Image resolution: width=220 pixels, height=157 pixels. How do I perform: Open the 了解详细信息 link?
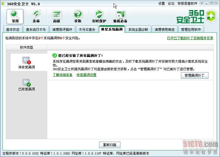click(63, 75)
